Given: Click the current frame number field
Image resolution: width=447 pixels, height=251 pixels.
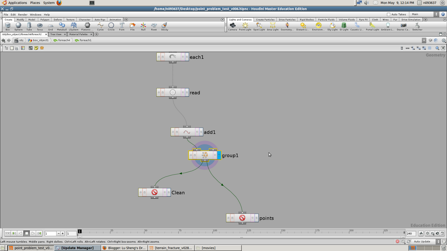Looking at the screenshot, I should tap(51, 233).
